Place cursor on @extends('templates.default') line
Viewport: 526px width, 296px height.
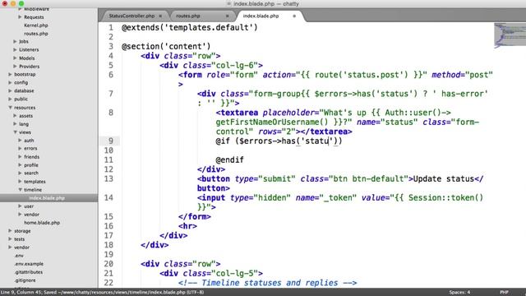(190, 27)
